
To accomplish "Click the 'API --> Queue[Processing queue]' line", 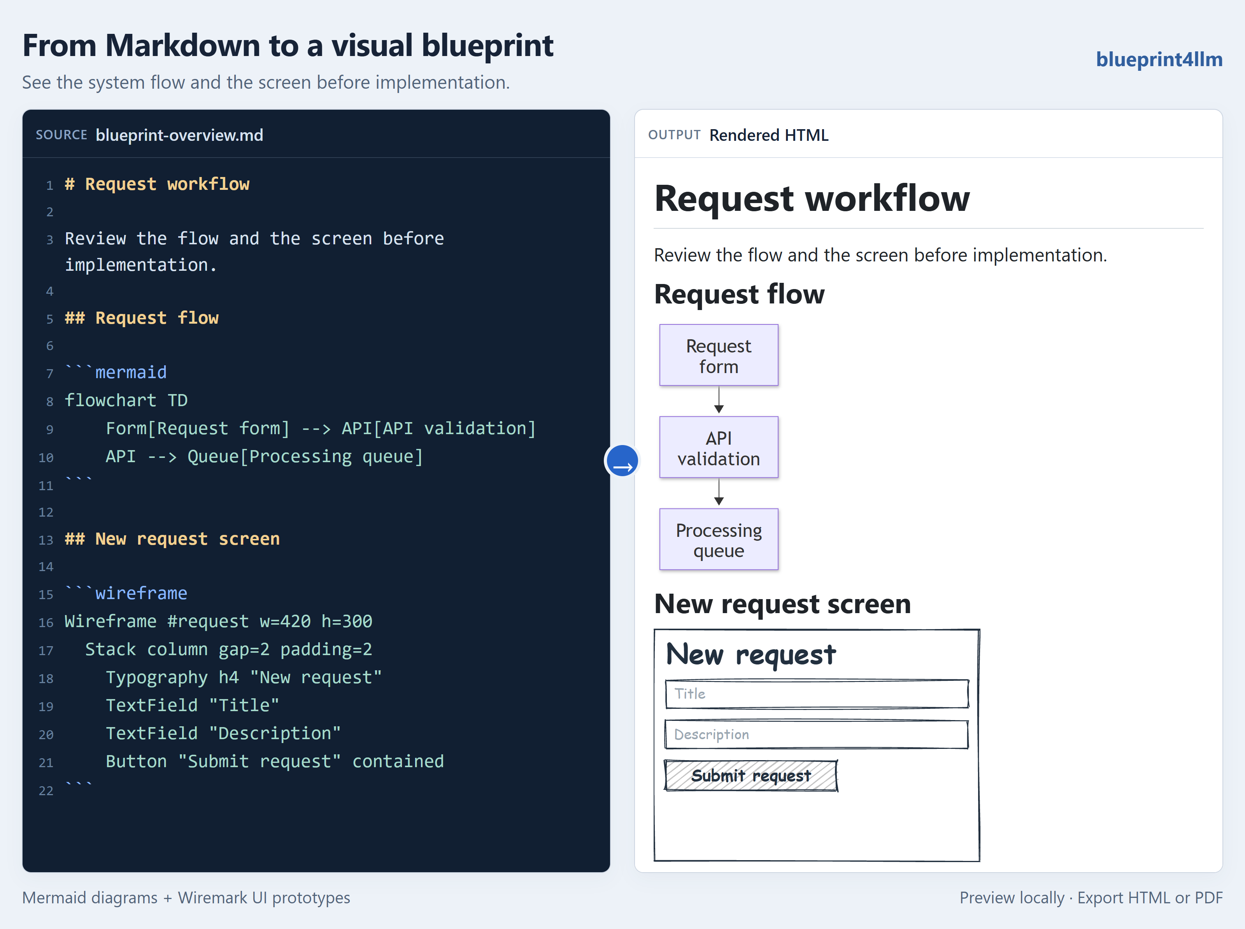I will [x=264, y=456].
